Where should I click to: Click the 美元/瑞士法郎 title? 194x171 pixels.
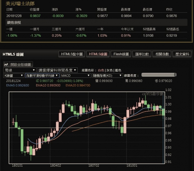pyautogui.click(x=20, y=3)
